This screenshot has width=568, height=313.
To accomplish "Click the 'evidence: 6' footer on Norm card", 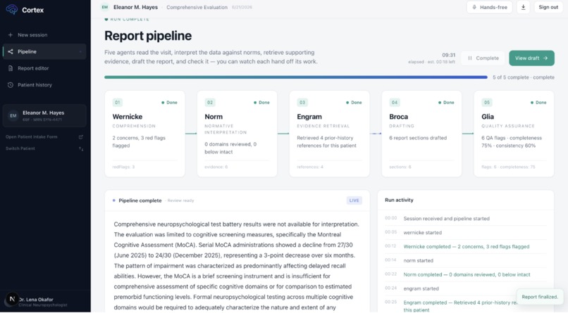I will coord(216,167).
